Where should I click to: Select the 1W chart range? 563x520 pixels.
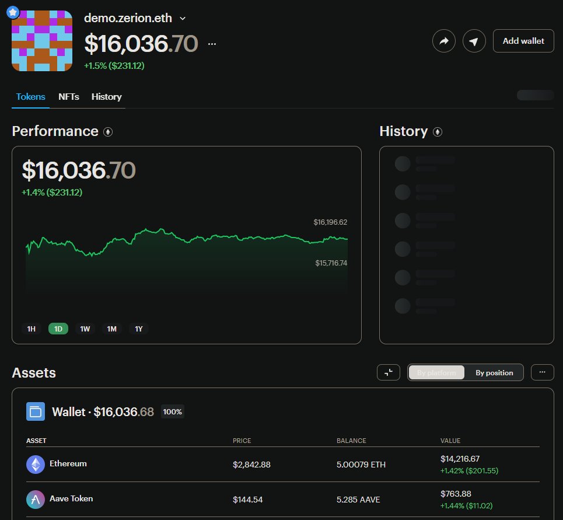click(x=85, y=329)
